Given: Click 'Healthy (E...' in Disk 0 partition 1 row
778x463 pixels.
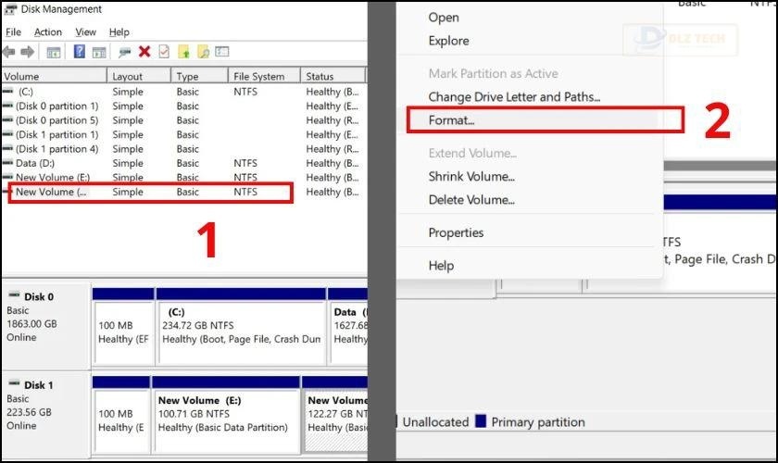Looking at the screenshot, I should click(332, 106).
